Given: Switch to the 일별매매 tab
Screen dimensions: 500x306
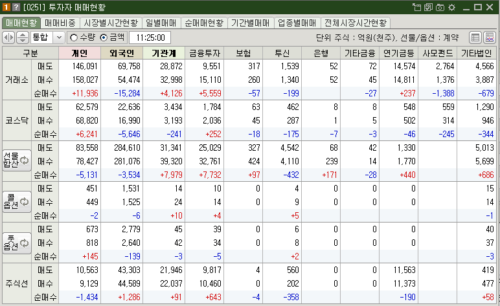Looking at the screenshot, I should pos(161,23).
